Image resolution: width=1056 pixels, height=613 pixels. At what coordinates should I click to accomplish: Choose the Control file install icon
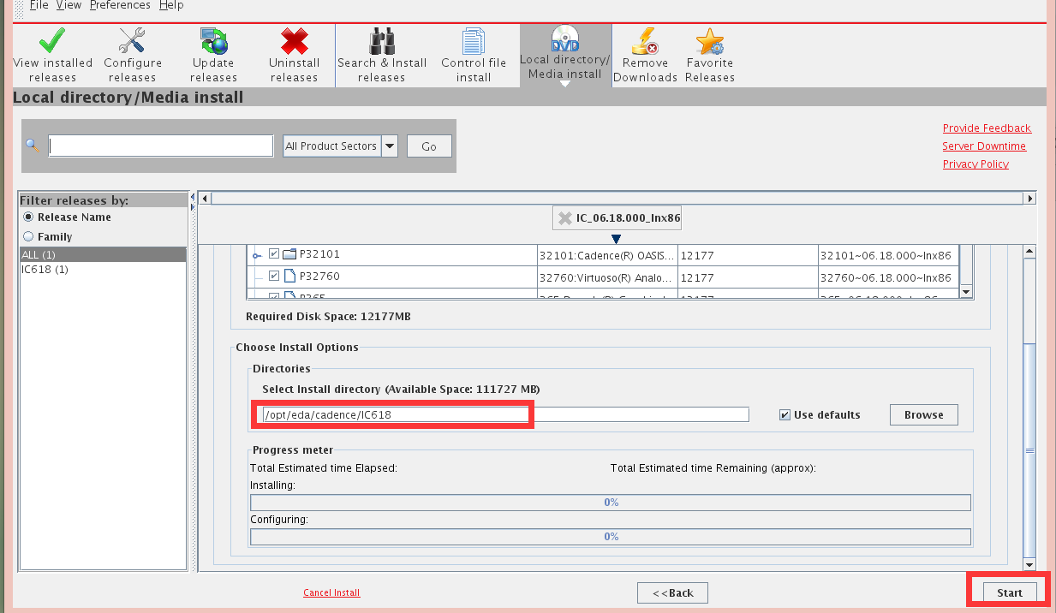click(473, 41)
